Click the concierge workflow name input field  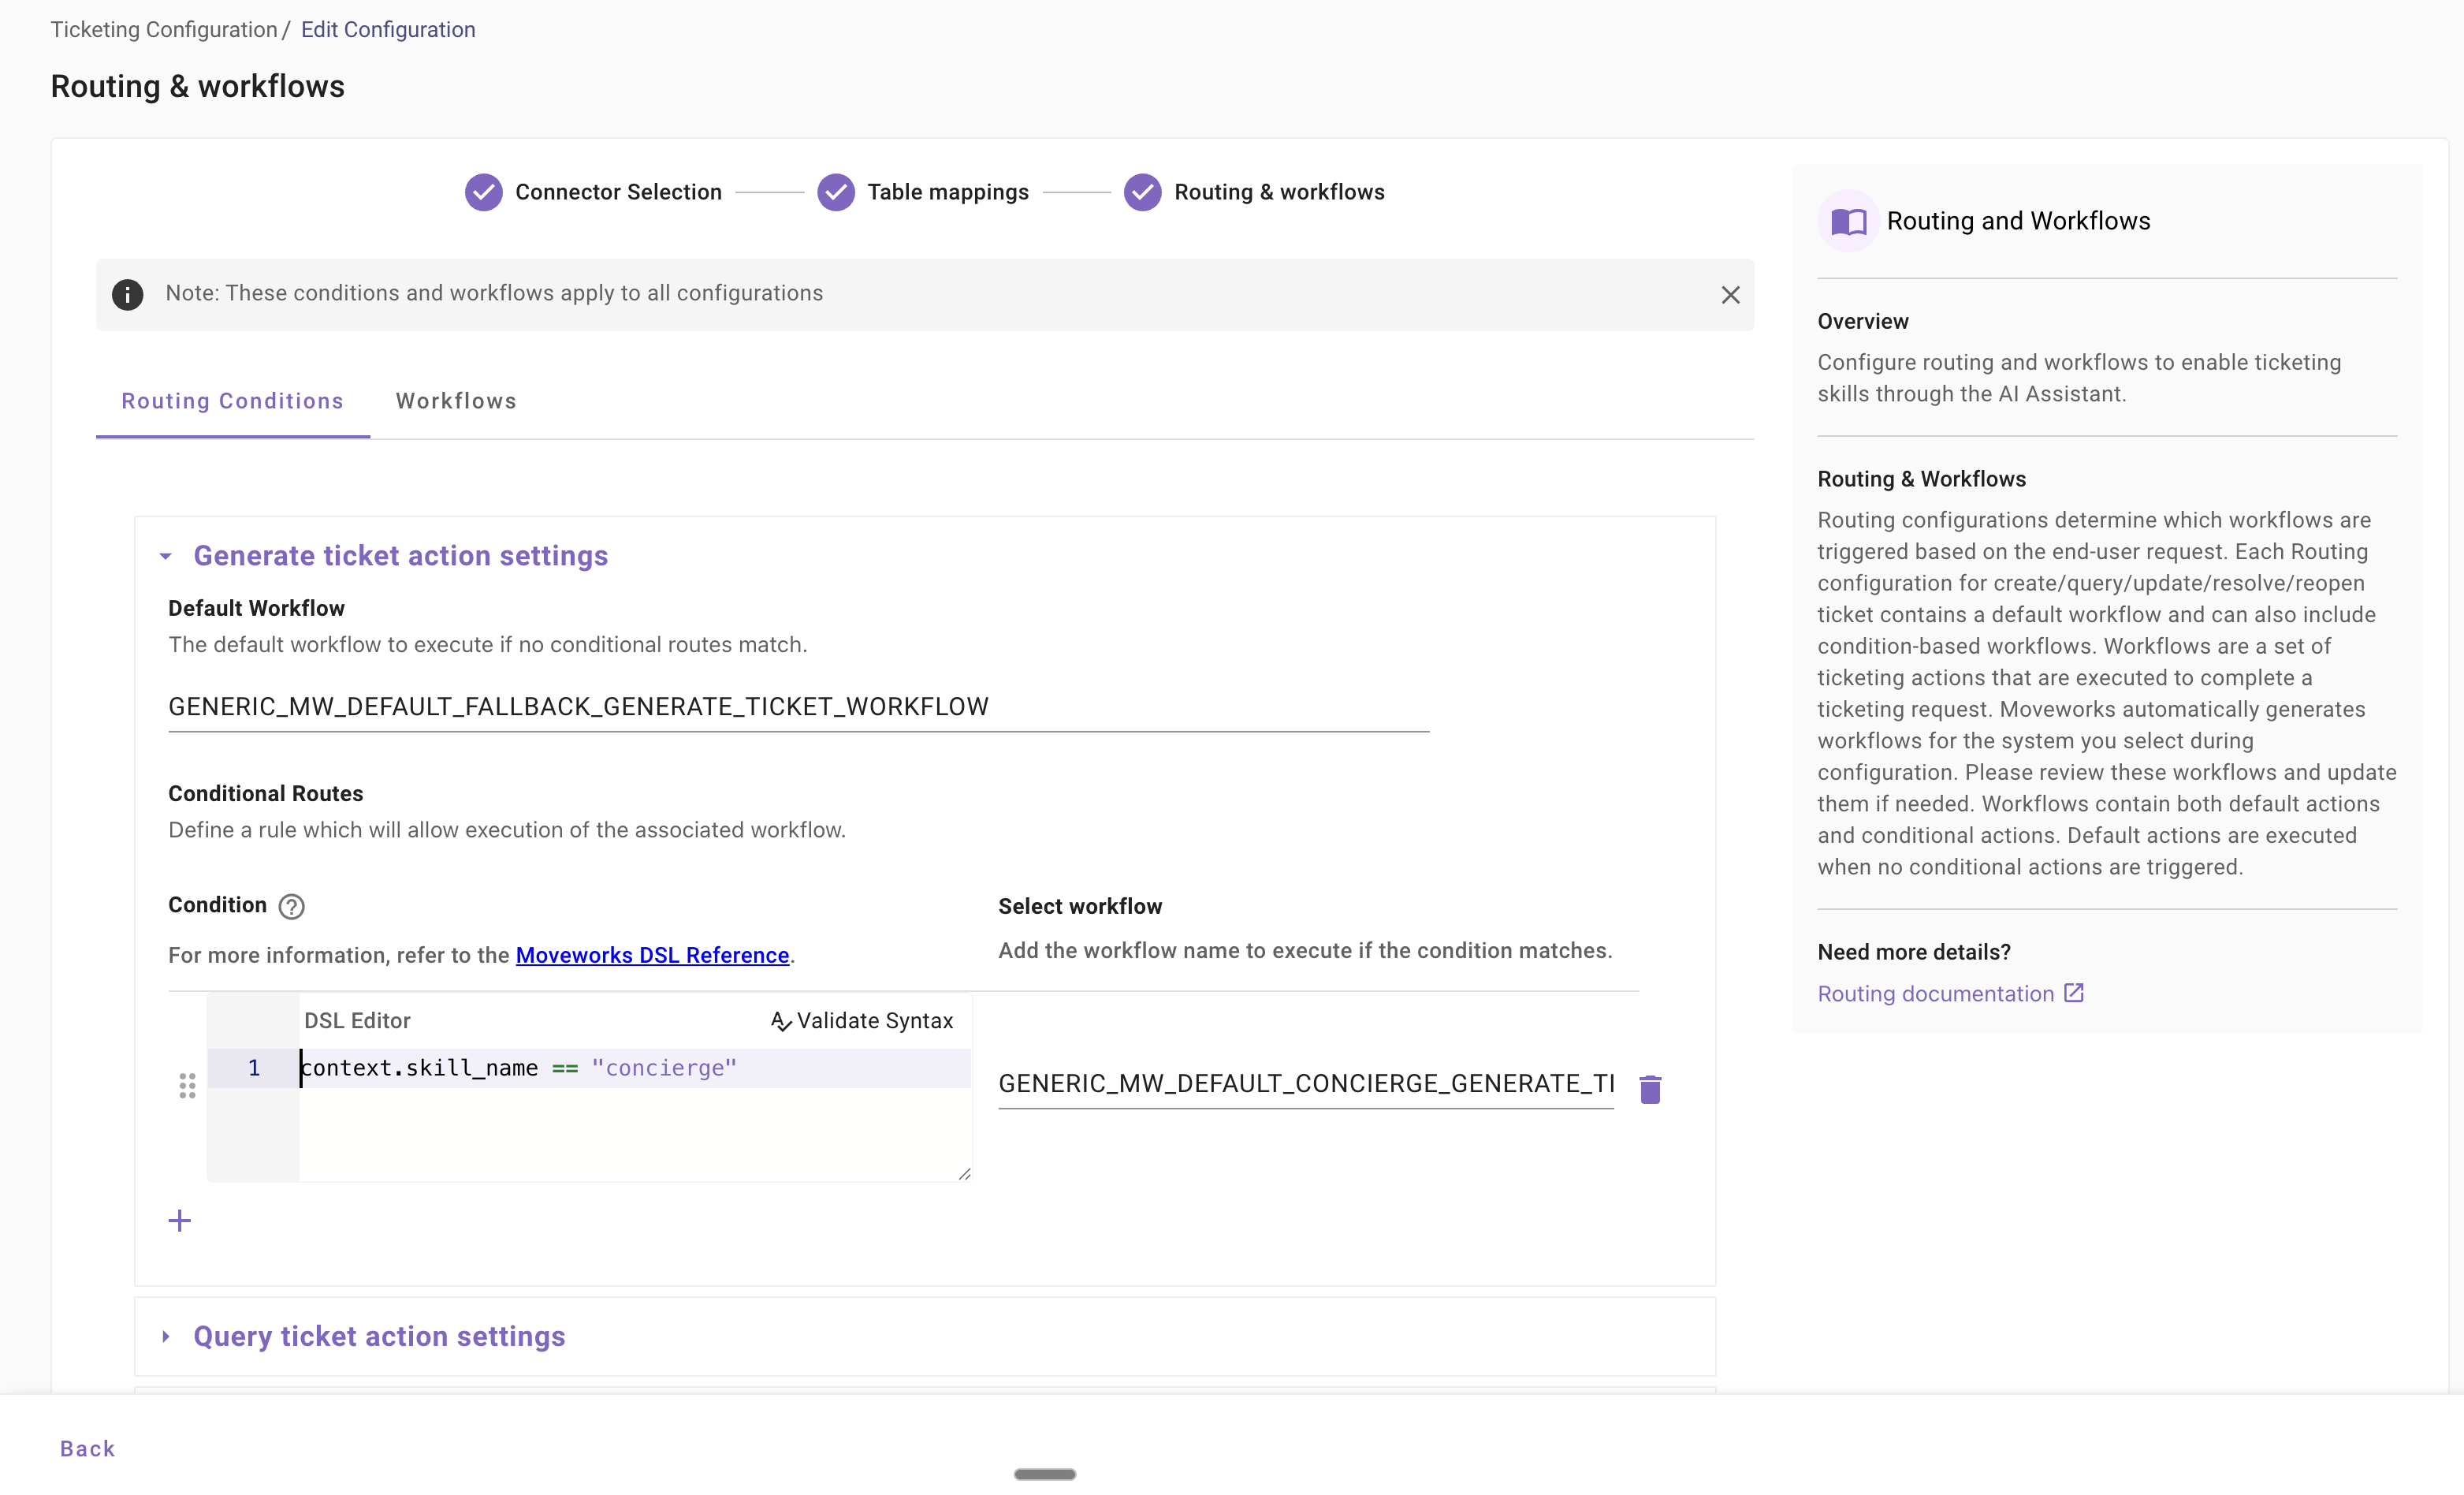(1306, 1083)
